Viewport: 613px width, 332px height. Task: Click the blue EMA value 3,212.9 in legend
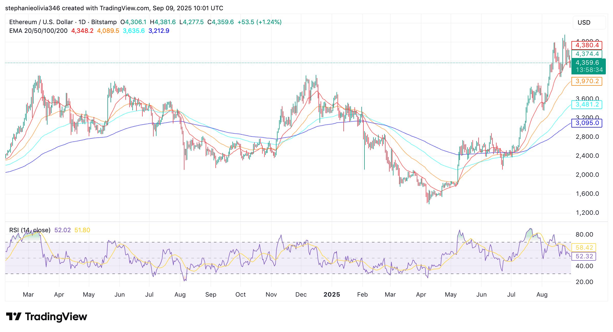159,31
